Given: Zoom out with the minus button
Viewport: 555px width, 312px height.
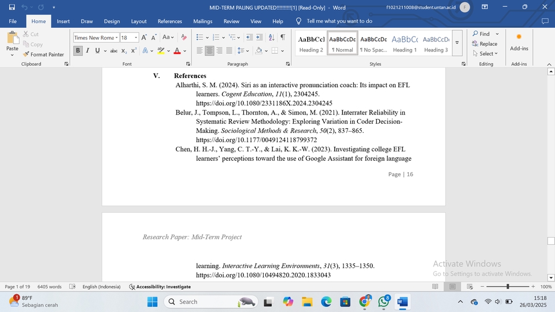Looking at the screenshot, I should pyautogui.click(x=482, y=287).
